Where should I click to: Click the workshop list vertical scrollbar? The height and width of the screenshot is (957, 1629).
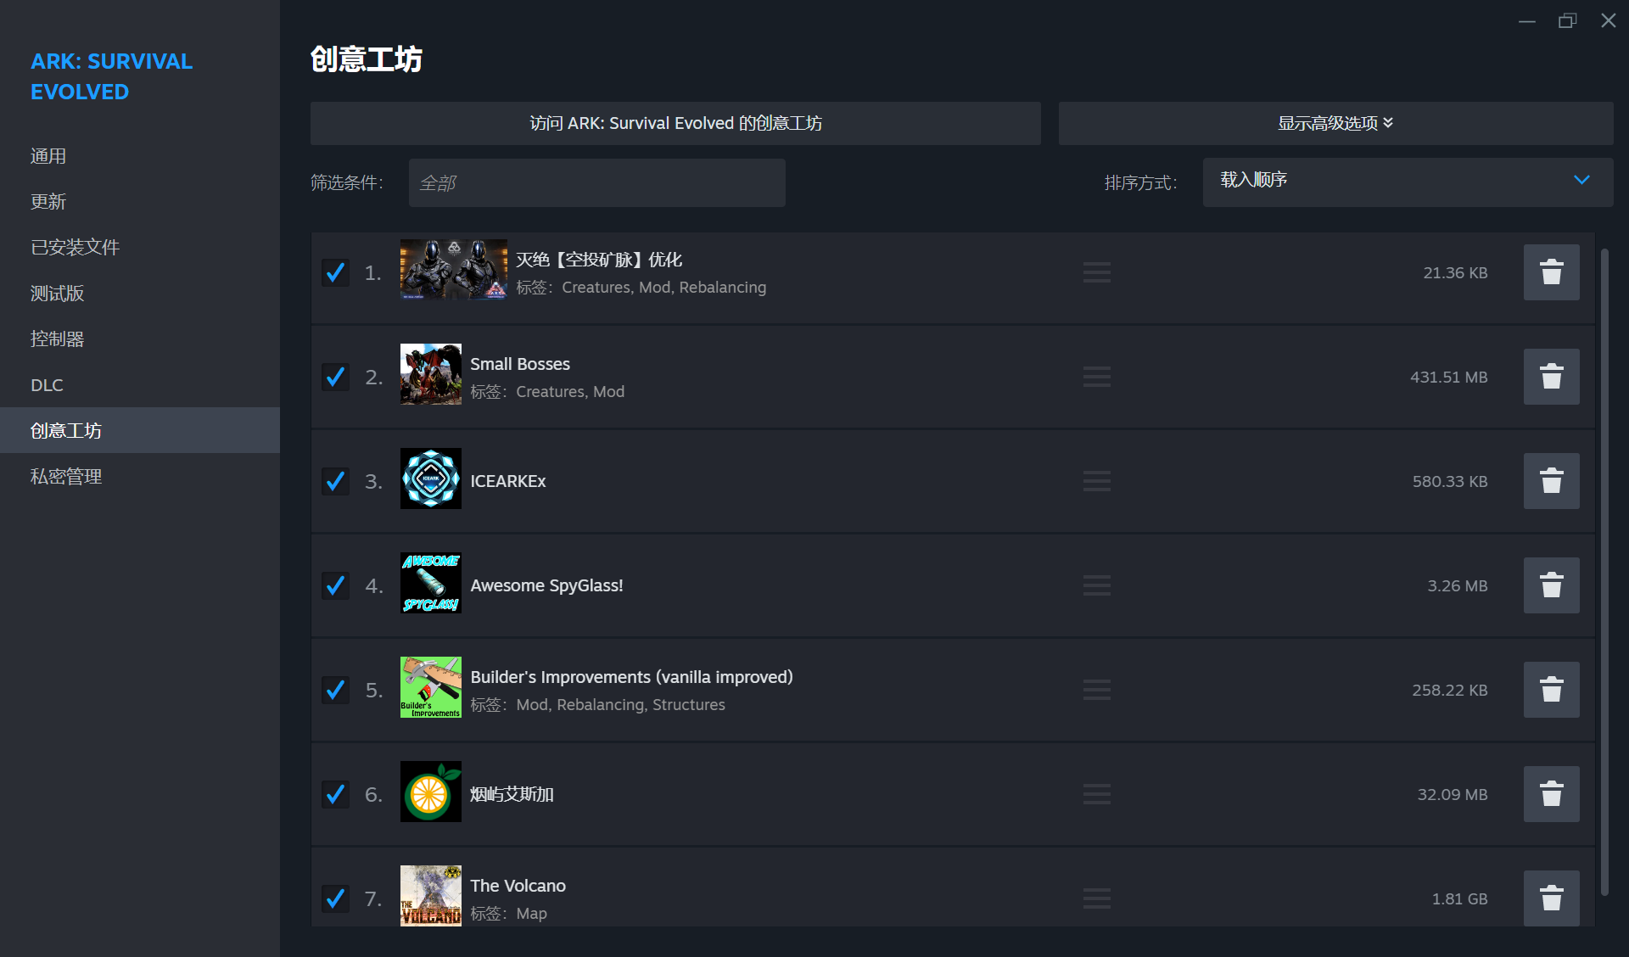click(1604, 571)
